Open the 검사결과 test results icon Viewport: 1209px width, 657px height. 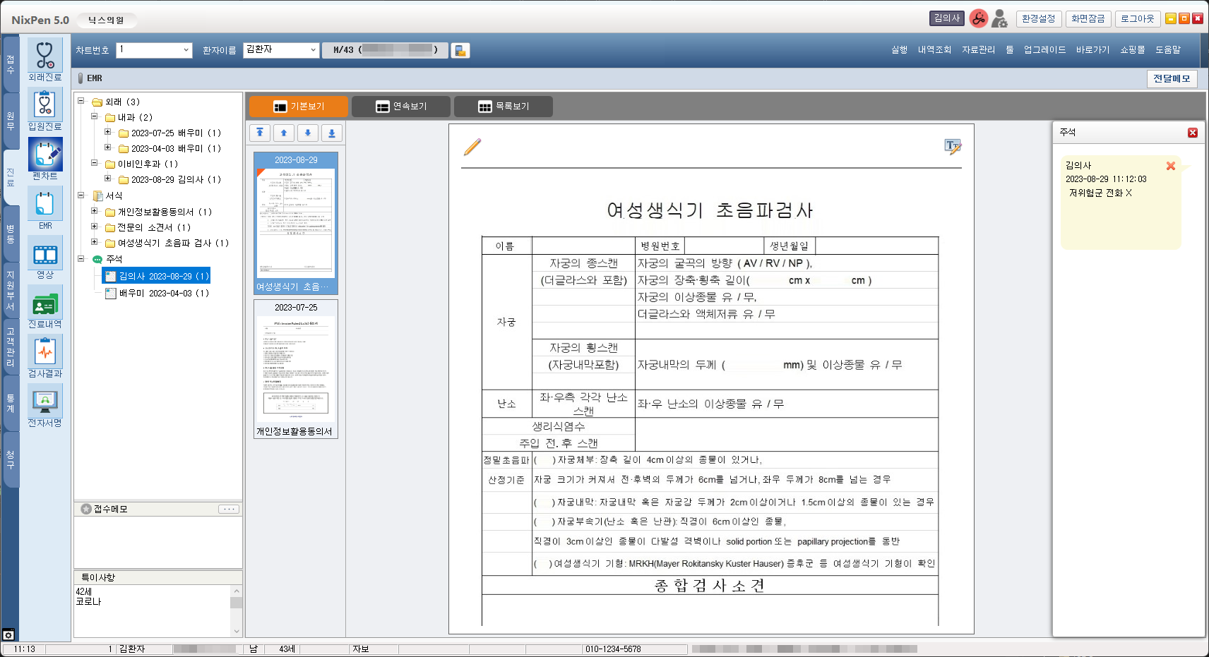(45, 351)
